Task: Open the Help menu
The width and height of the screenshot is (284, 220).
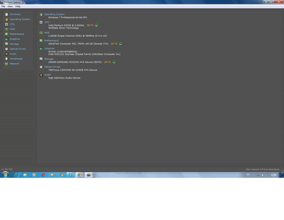Action: pos(18,6)
